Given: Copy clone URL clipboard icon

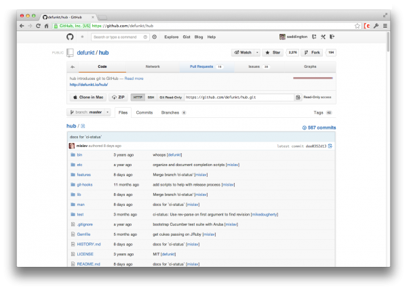Looking at the screenshot, I should [298, 97].
